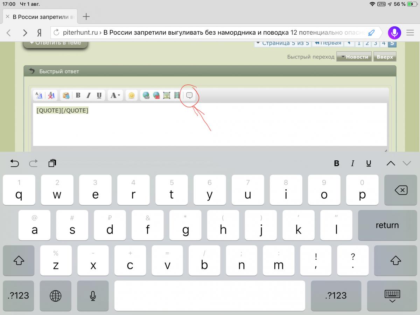This screenshot has width=420, height=315.
Task: Open the Новости quick jump dropdown
Action: [354, 57]
